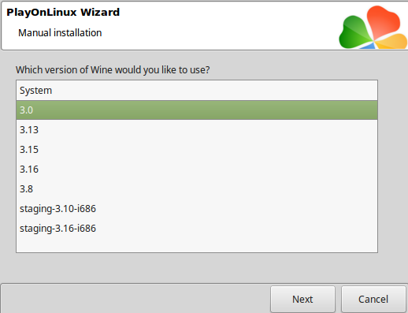The image size is (408, 313).
Task: Select the highlighted 3.0 Wine version
Action: (x=197, y=110)
